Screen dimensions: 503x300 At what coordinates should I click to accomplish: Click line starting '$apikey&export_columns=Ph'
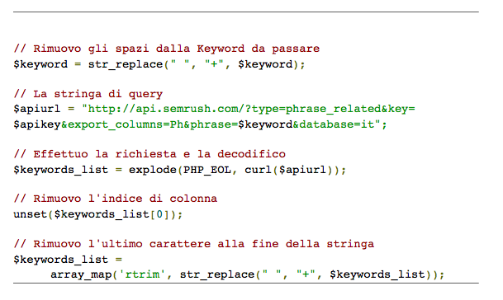click(x=200, y=124)
